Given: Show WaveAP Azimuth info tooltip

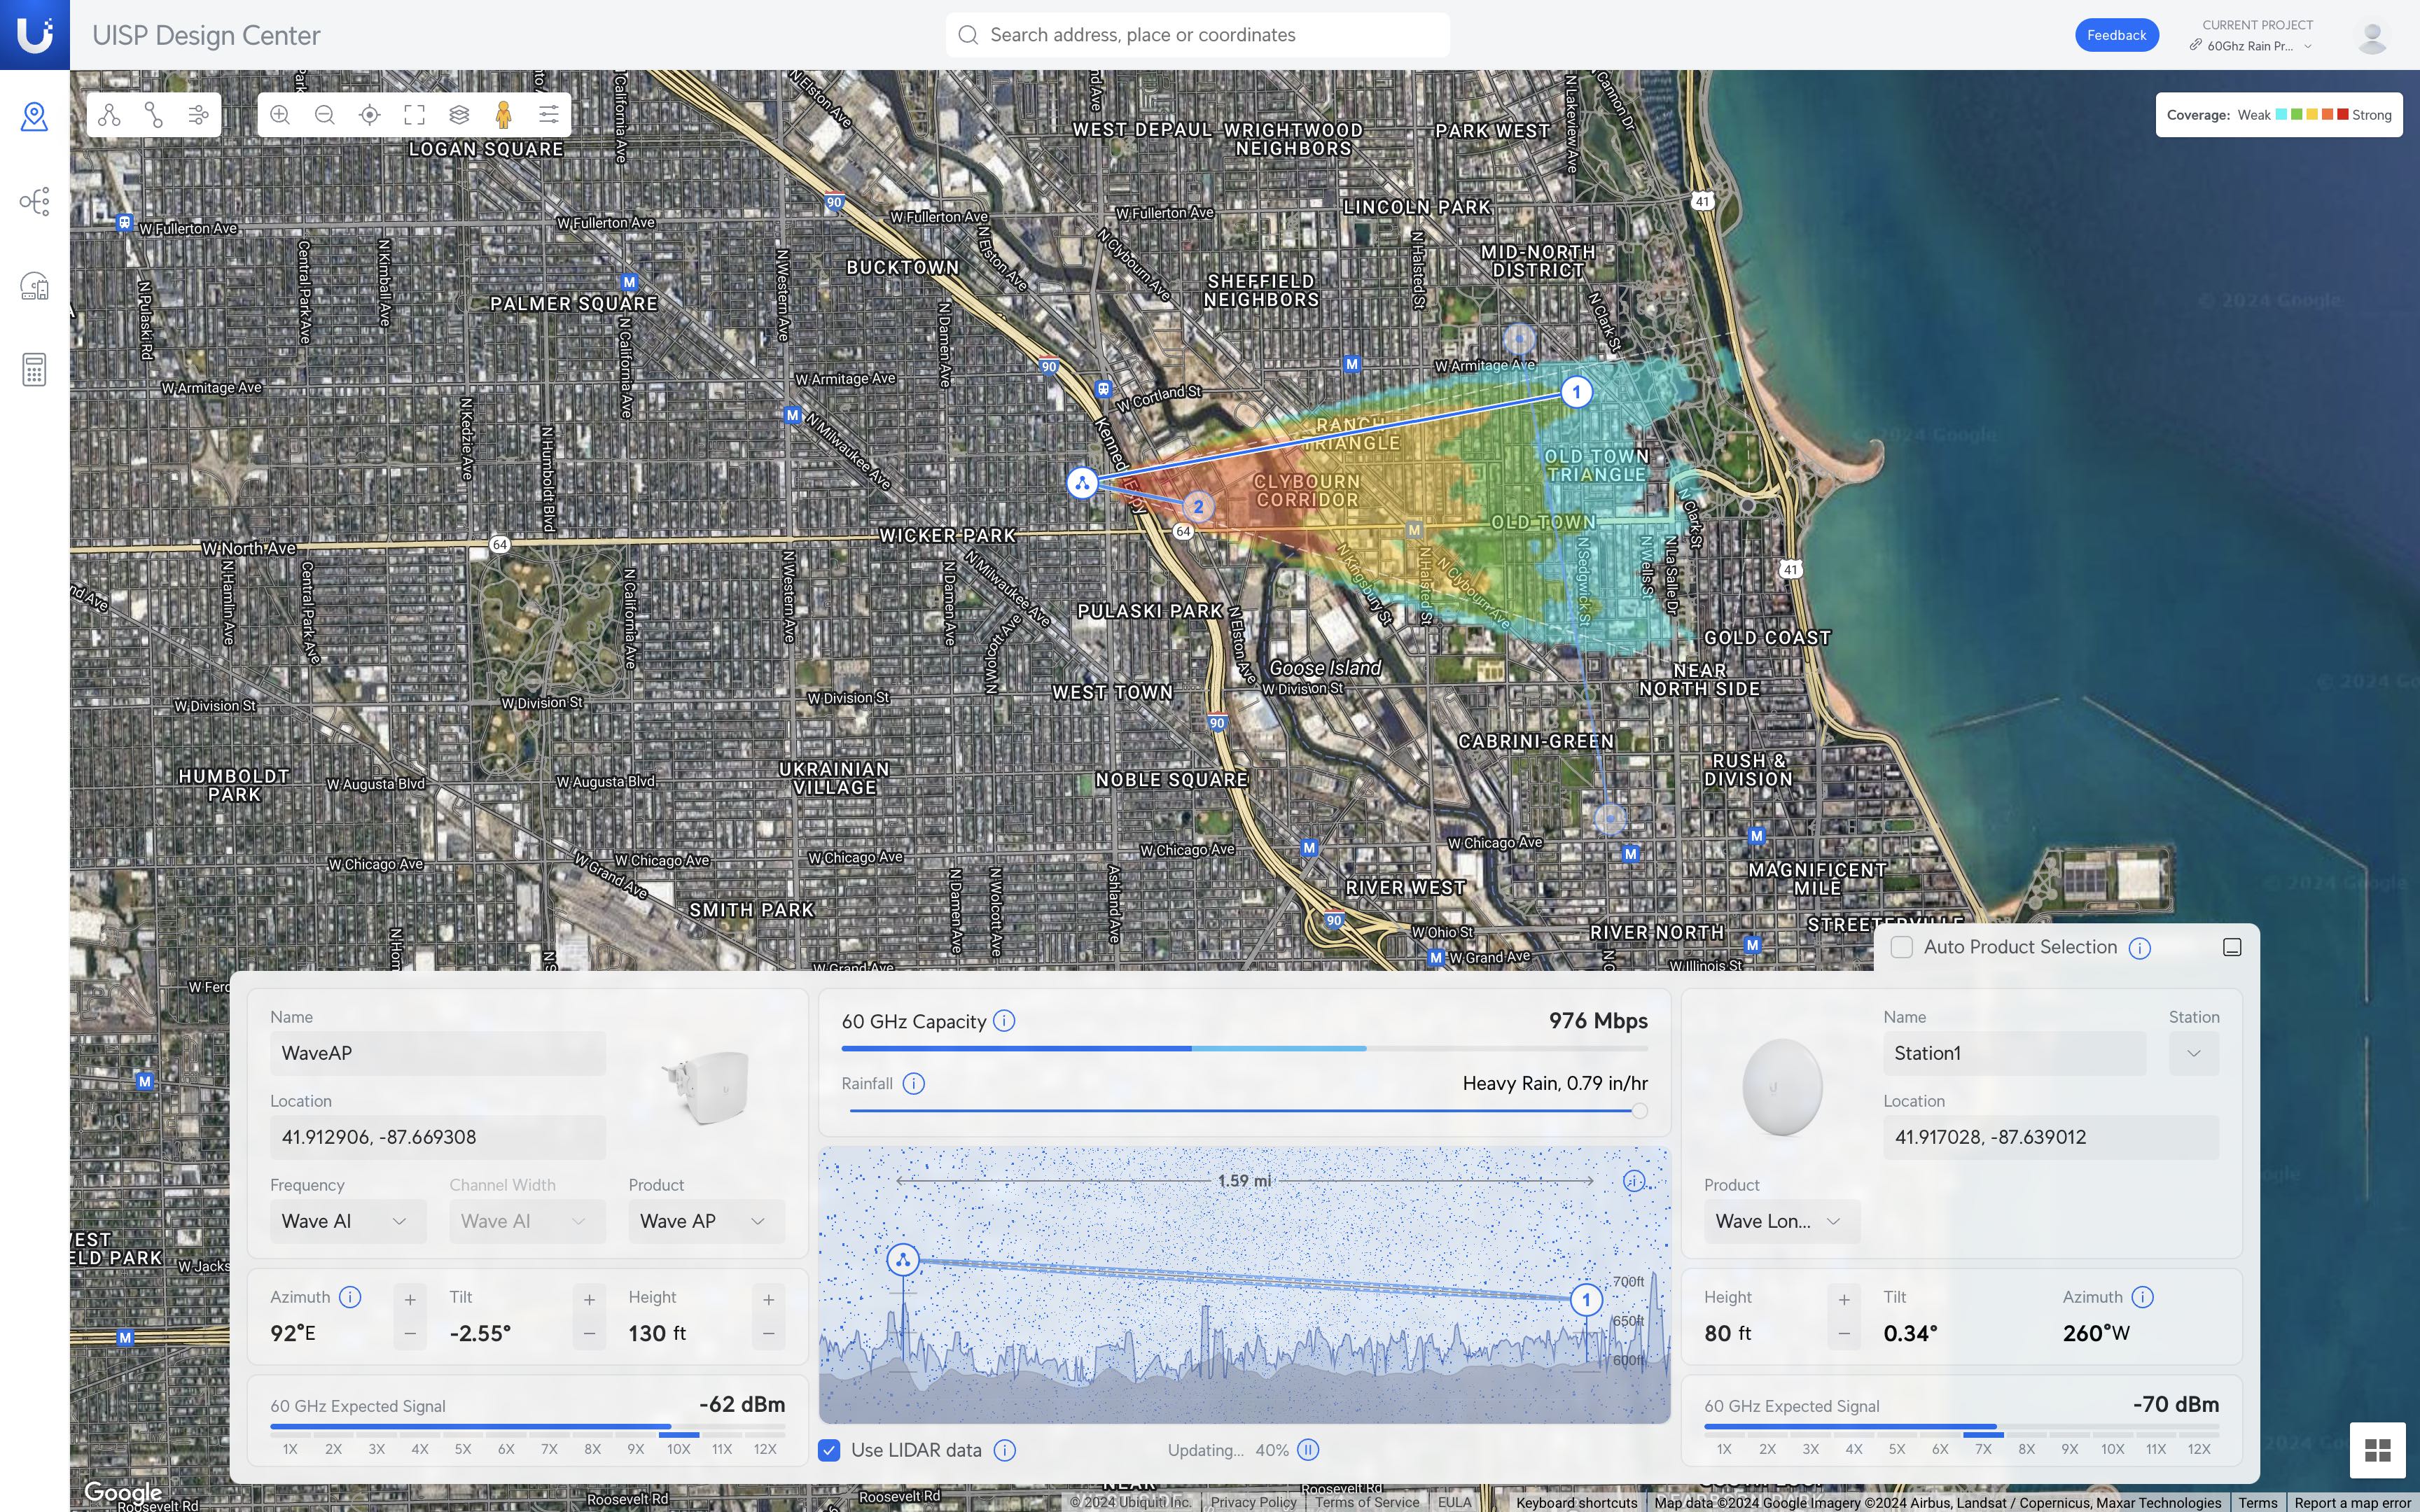Looking at the screenshot, I should pyautogui.click(x=350, y=1297).
